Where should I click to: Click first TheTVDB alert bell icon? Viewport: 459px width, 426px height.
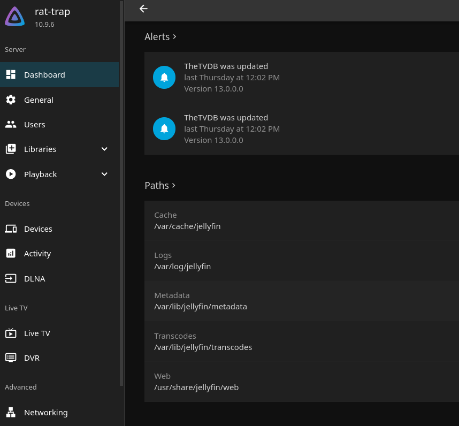[x=164, y=78]
